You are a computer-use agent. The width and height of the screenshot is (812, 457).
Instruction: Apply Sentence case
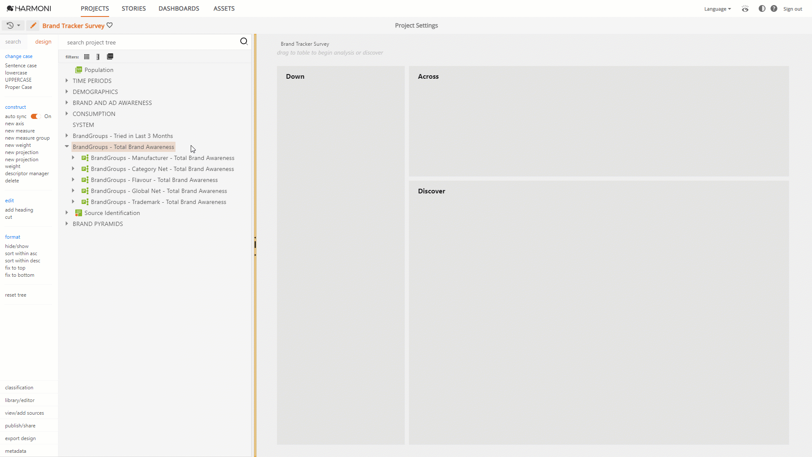(x=21, y=66)
